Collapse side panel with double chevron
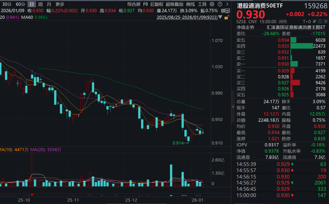329x204 pixels. pyautogui.click(x=233, y=107)
